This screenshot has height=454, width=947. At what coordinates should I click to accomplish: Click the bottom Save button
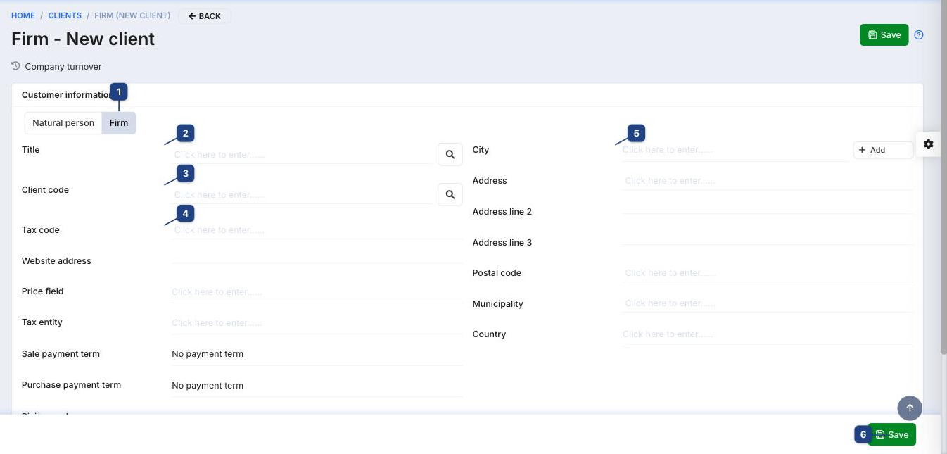tap(892, 434)
